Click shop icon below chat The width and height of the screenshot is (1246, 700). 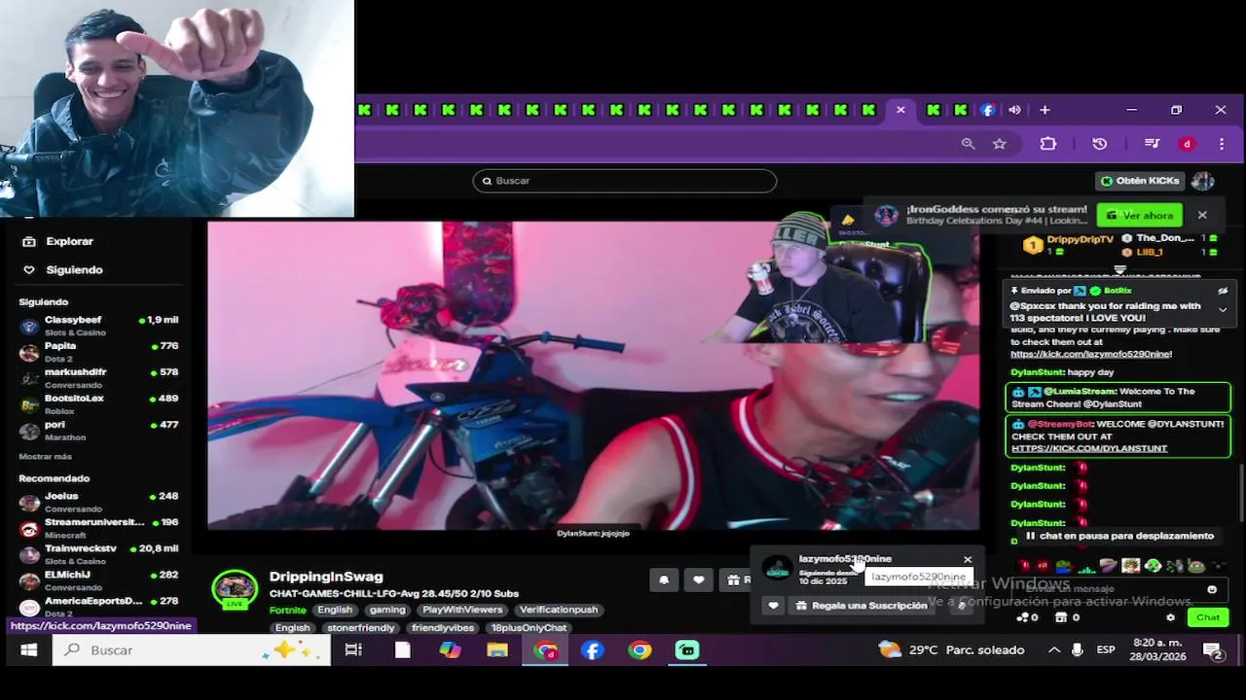1069,617
